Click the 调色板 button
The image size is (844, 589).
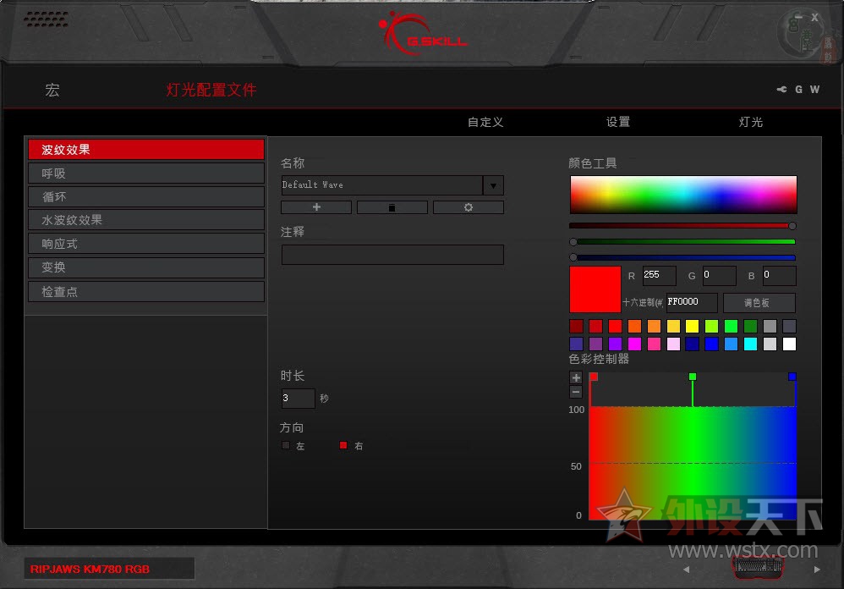point(759,302)
